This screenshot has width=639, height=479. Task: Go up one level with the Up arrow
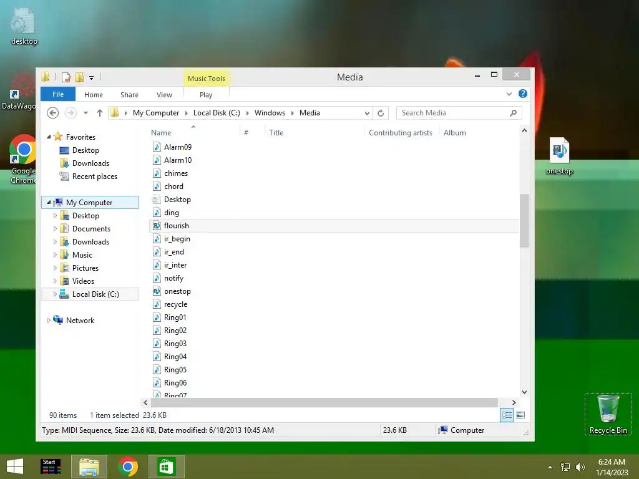pos(99,113)
